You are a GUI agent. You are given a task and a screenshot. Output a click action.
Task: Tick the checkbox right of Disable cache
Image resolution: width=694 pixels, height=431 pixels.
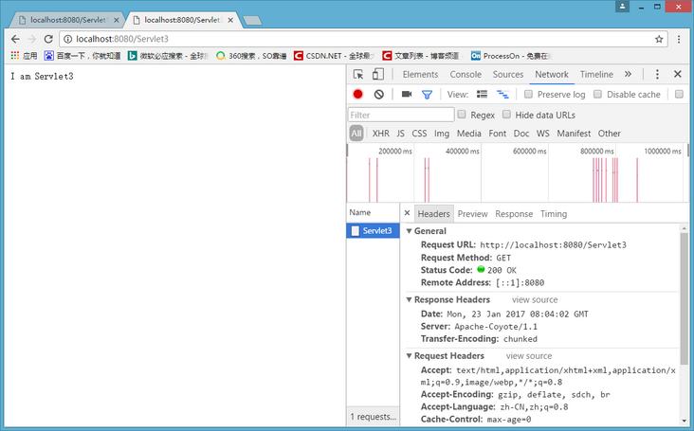point(679,94)
